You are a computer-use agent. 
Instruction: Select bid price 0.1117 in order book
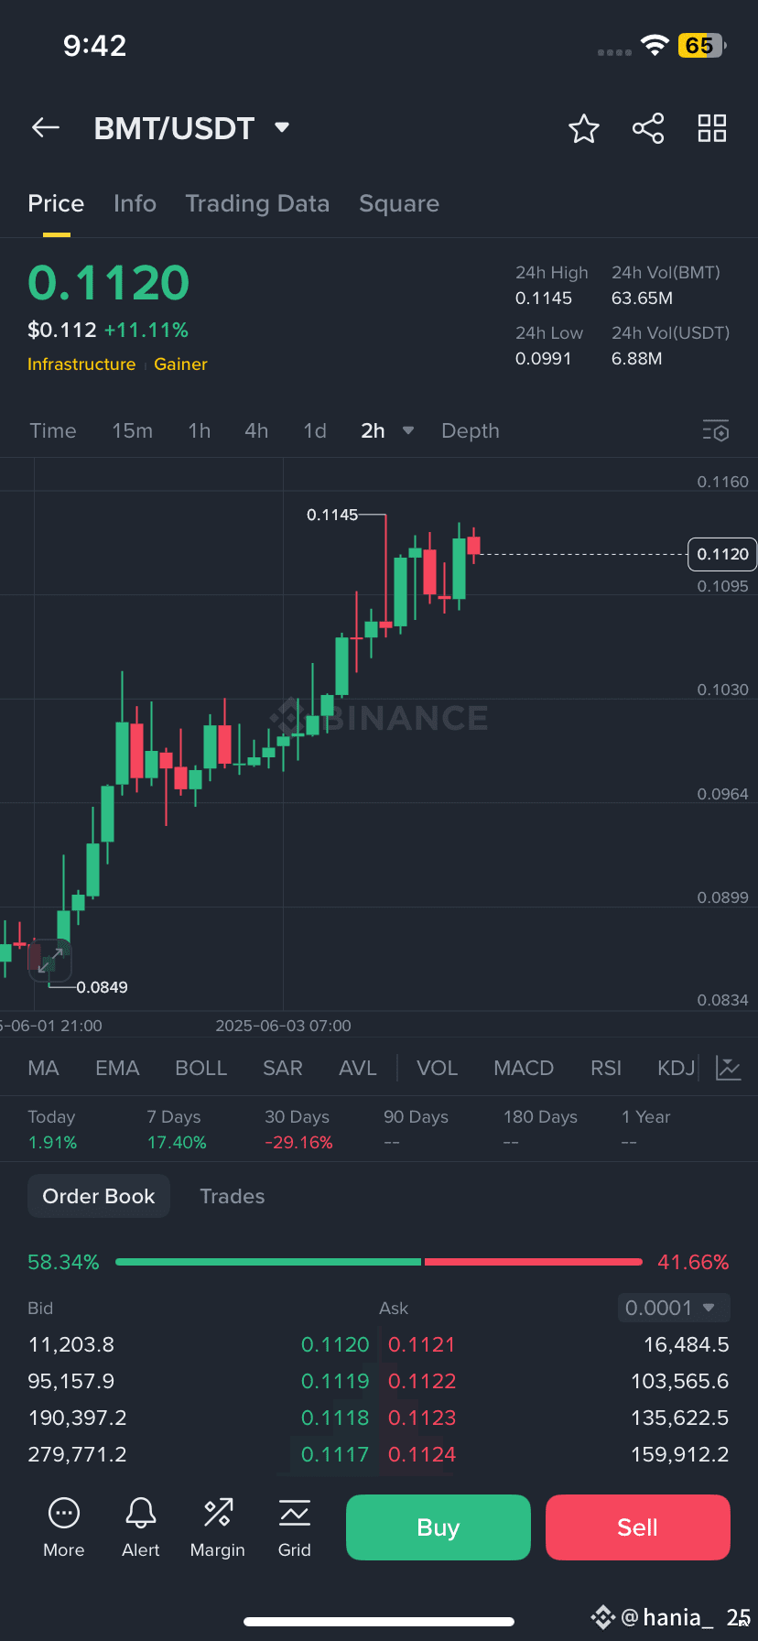[x=335, y=1454]
